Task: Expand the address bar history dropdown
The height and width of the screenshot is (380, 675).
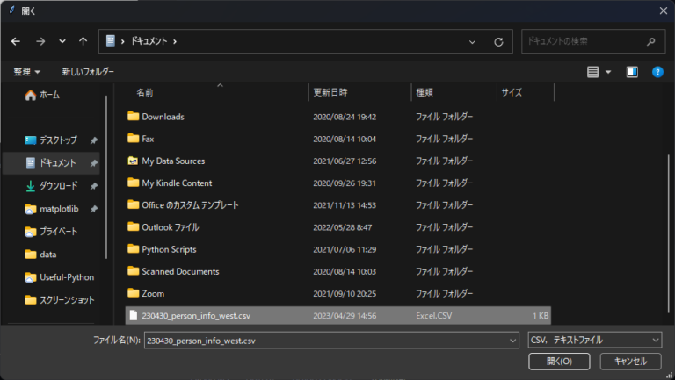Action: tap(472, 42)
